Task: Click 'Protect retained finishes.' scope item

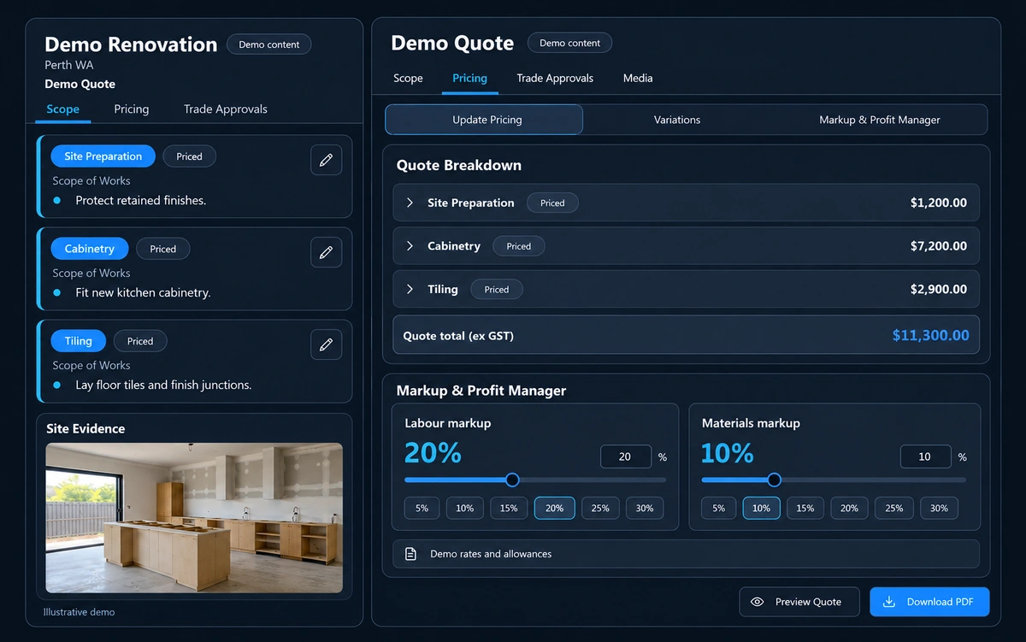Action: click(141, 200)
